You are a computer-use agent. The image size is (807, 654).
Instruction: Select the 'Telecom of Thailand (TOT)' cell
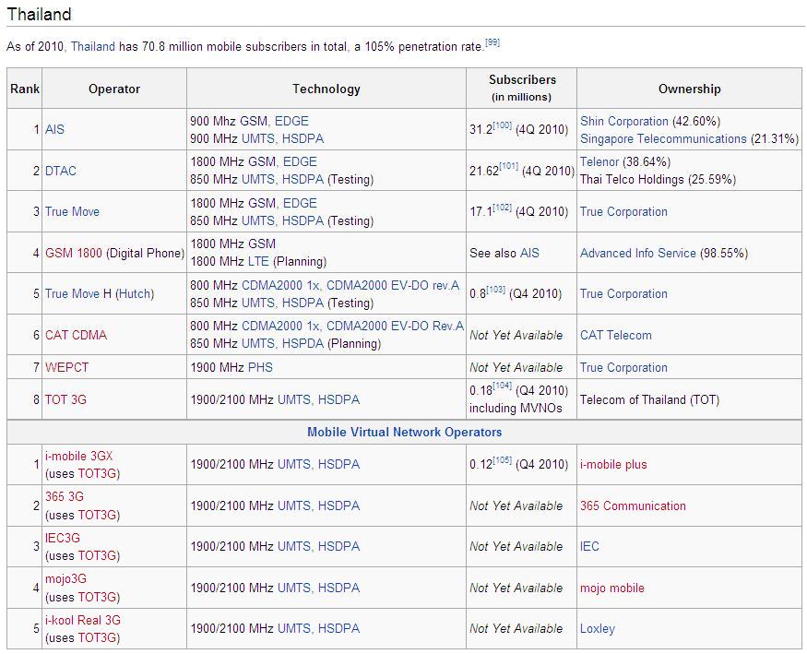689,399
